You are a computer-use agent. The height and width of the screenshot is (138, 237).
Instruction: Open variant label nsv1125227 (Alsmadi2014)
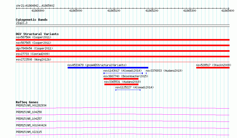coord(134,87)
